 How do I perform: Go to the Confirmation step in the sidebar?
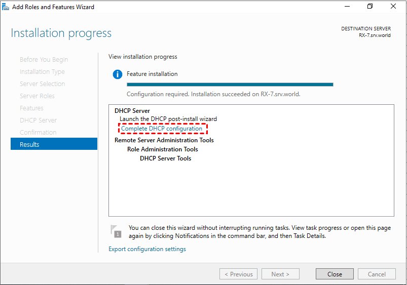(38, 132)
